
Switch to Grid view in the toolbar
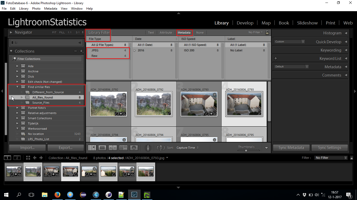tap(92, 148)
